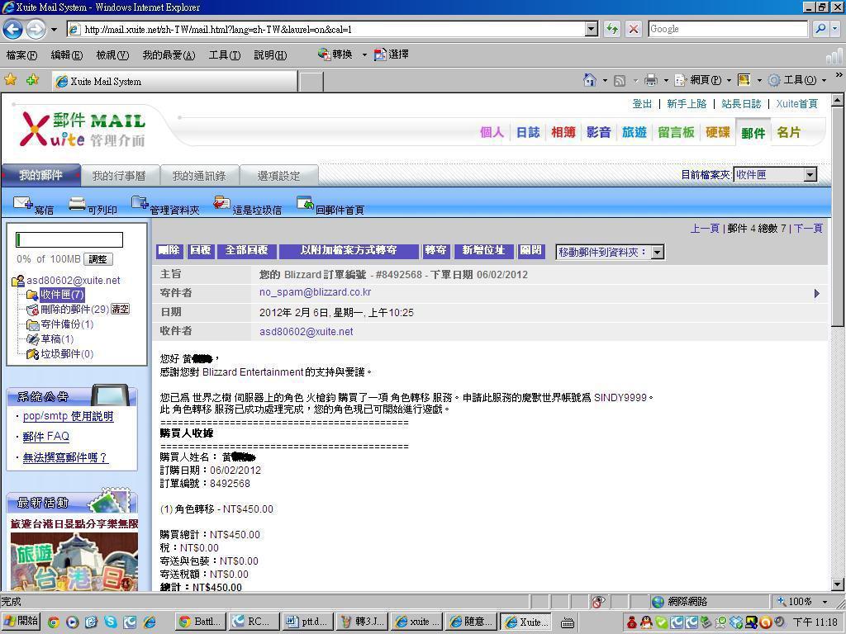Open the print options dropdown arrow
Screen dimensions: 846x634
[x=666, y=80]
